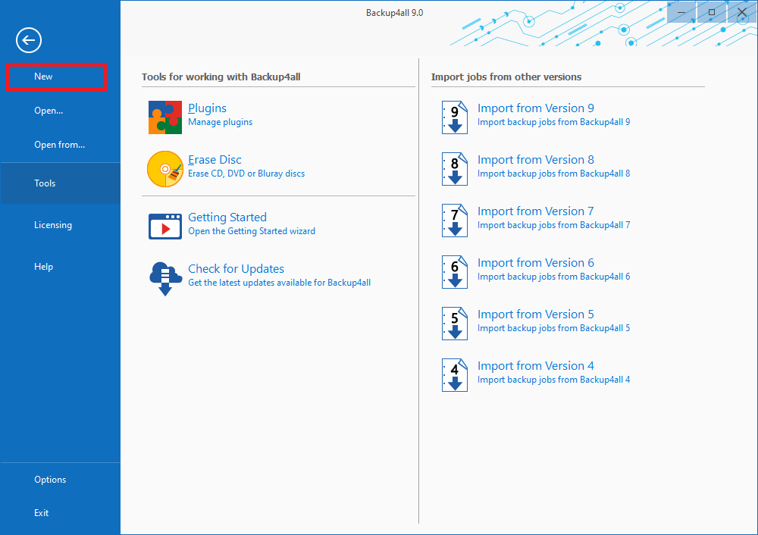Image resolution: width=758 pixels, height=535 pixels.
Task: Click the Import from Version 8 link
Action: click(536, 159)
